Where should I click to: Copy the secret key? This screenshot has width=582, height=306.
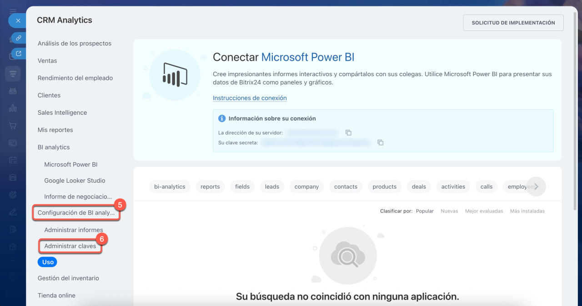[381, 142]
